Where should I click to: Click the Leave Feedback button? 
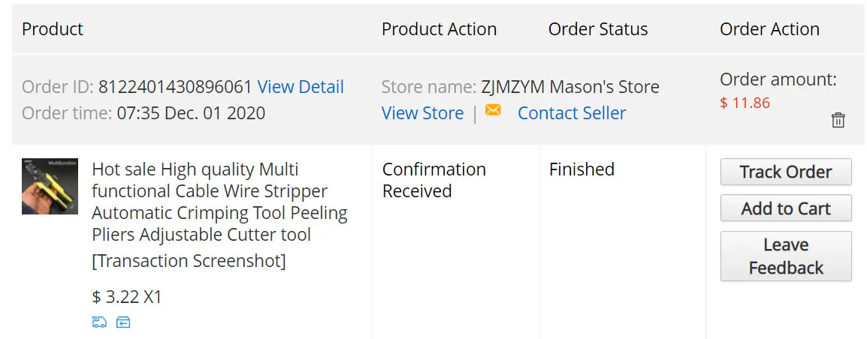tap(786, 256)
